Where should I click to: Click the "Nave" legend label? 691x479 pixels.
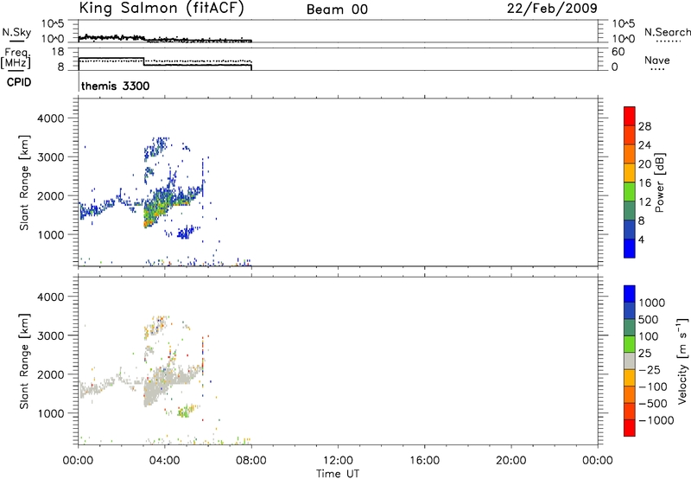coord(657,61)
